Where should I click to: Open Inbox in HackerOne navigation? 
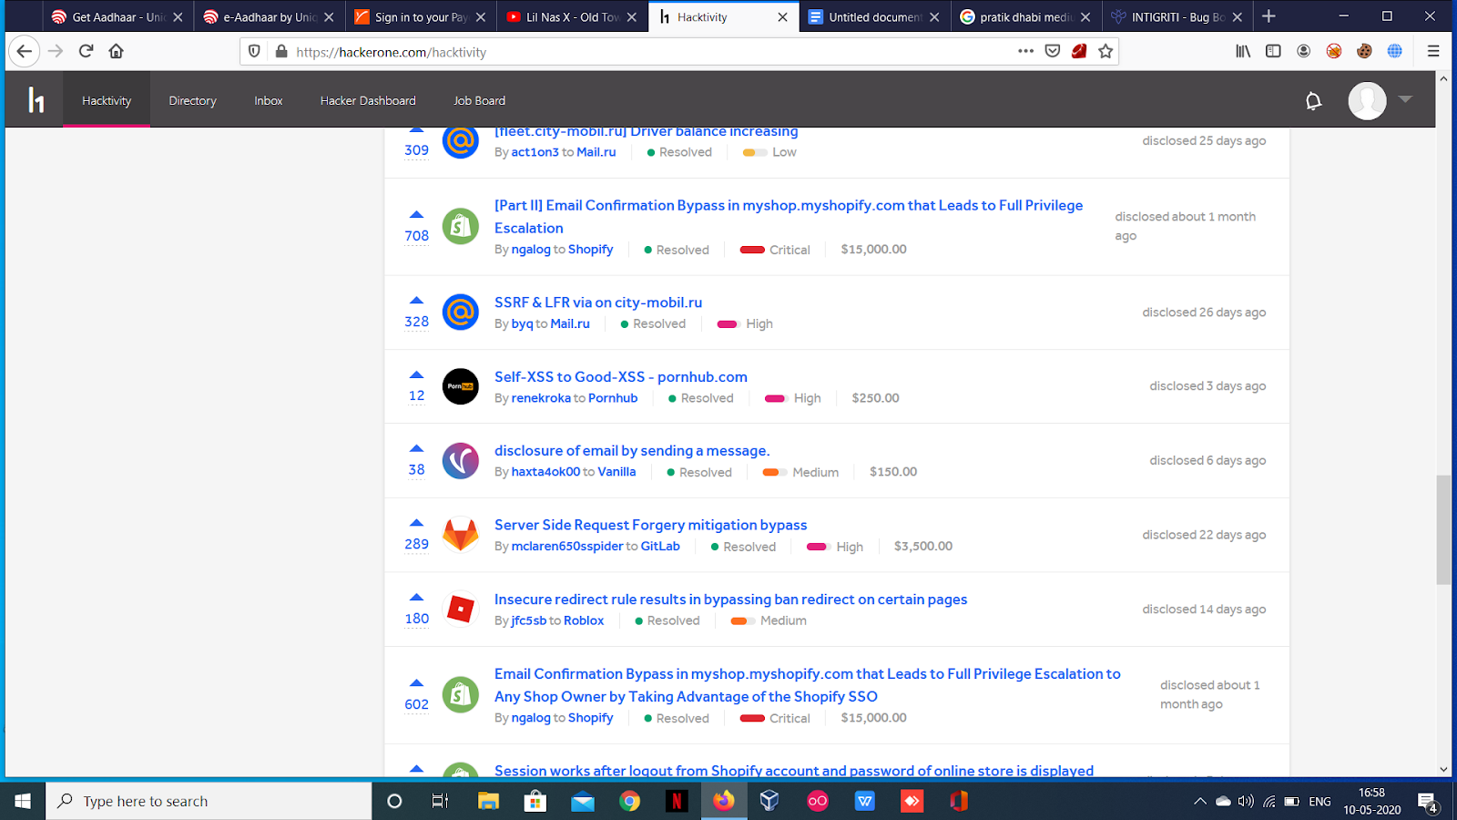pyautogui.click(x=269, y=100)
